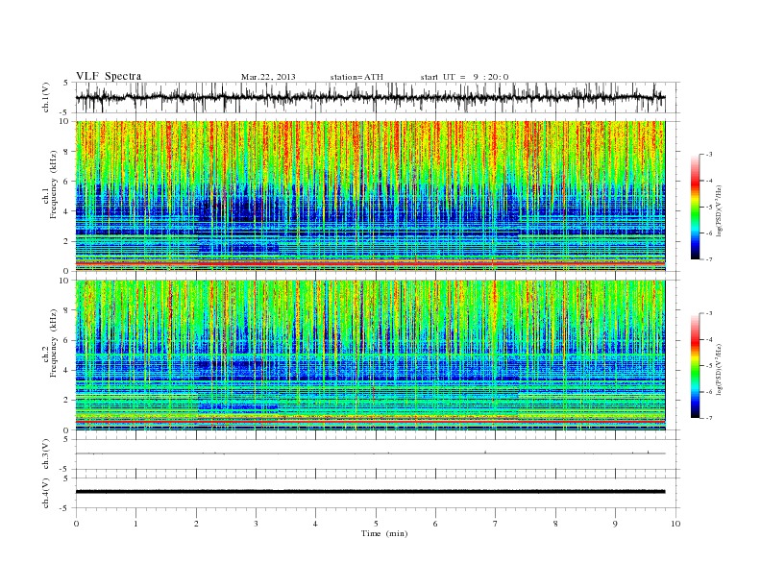Click the ch.1 voltage waveform trace panel
This screenshot has height=588, width=761.
tap(377, 97)
